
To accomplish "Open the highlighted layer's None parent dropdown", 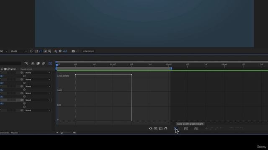I will (x=38, y=100).
